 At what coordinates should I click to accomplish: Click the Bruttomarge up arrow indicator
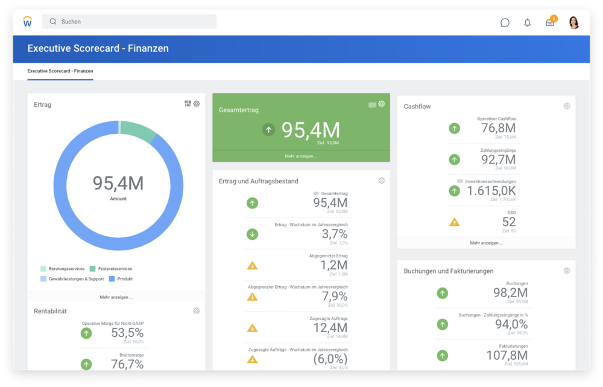tap(86, 364)
